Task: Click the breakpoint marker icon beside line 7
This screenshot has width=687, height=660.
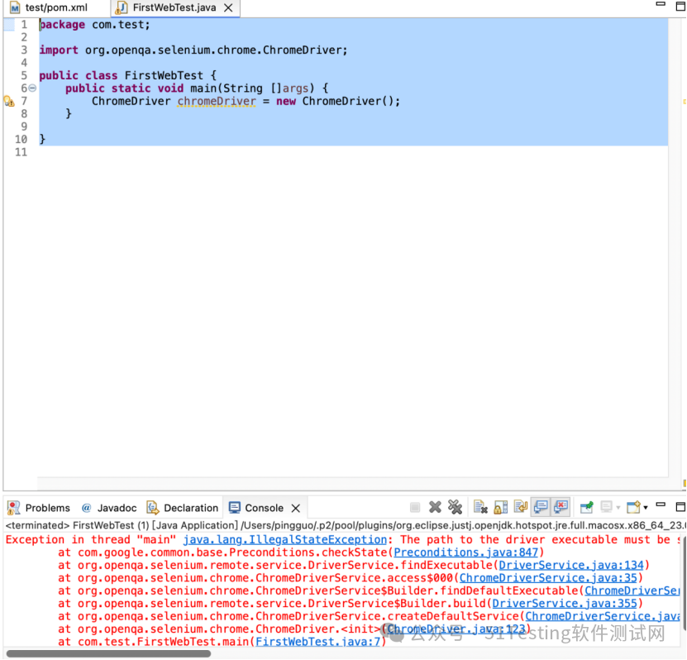Action: (11, 101)
